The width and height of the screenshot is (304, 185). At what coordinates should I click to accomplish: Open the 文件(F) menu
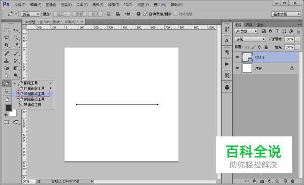[x=20, y=5]
